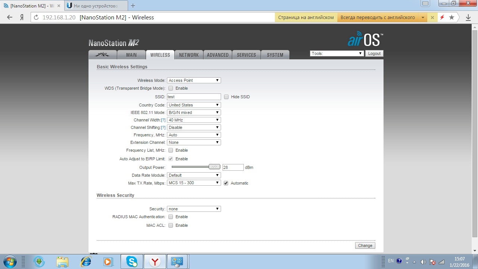
Task: Enable the RADIUS MAC Authentication checkbox
Action: 171,217
